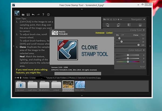
Task: Show the about info icon
Action: (48, 15)
